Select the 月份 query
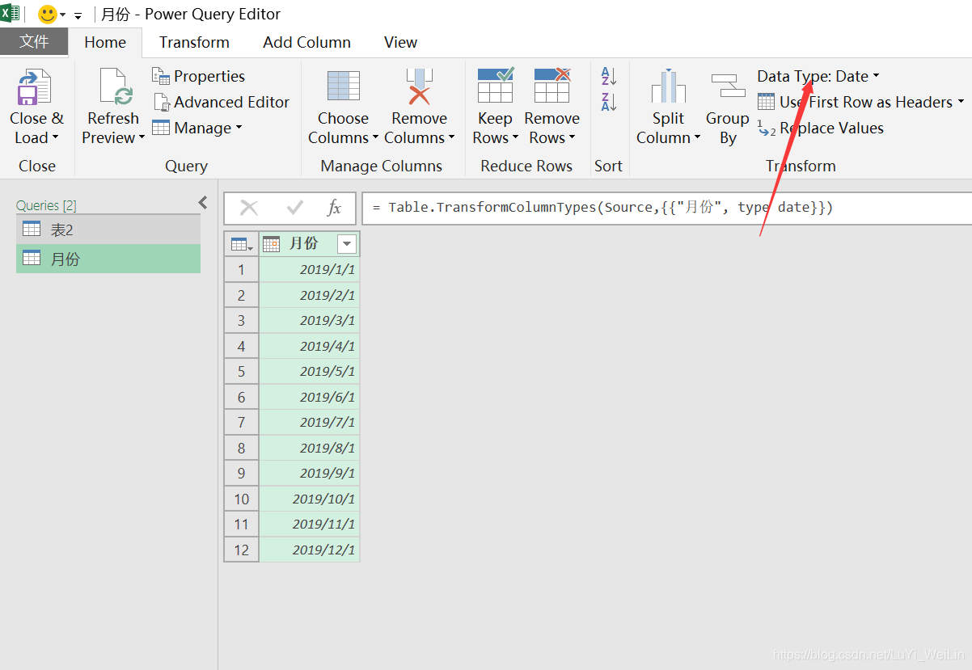The image size is (972, 670). tap(108, 259)
